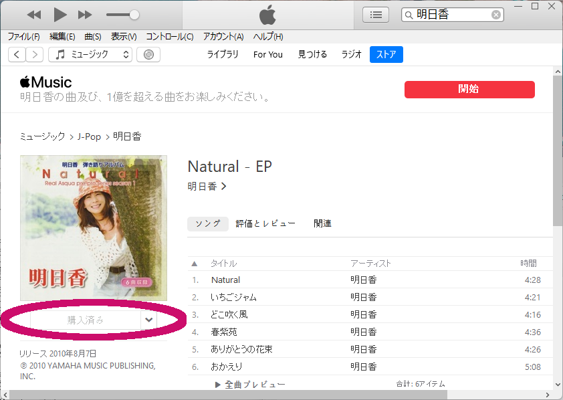Select track 2 いちごジャム
563x400 pixels.
(x=370, y=297)
